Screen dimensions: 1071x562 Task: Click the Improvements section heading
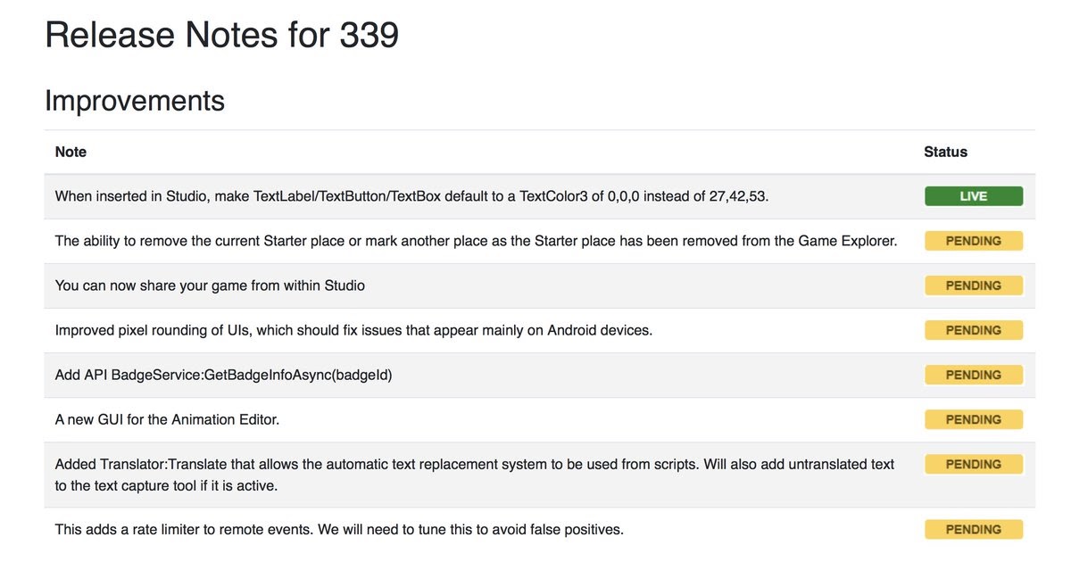[x=135, y=101]
